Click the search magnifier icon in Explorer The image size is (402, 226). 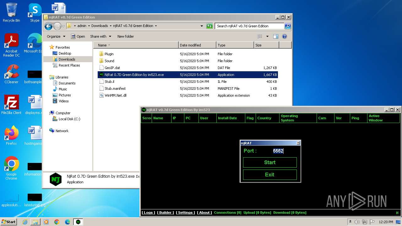(287, 26)
